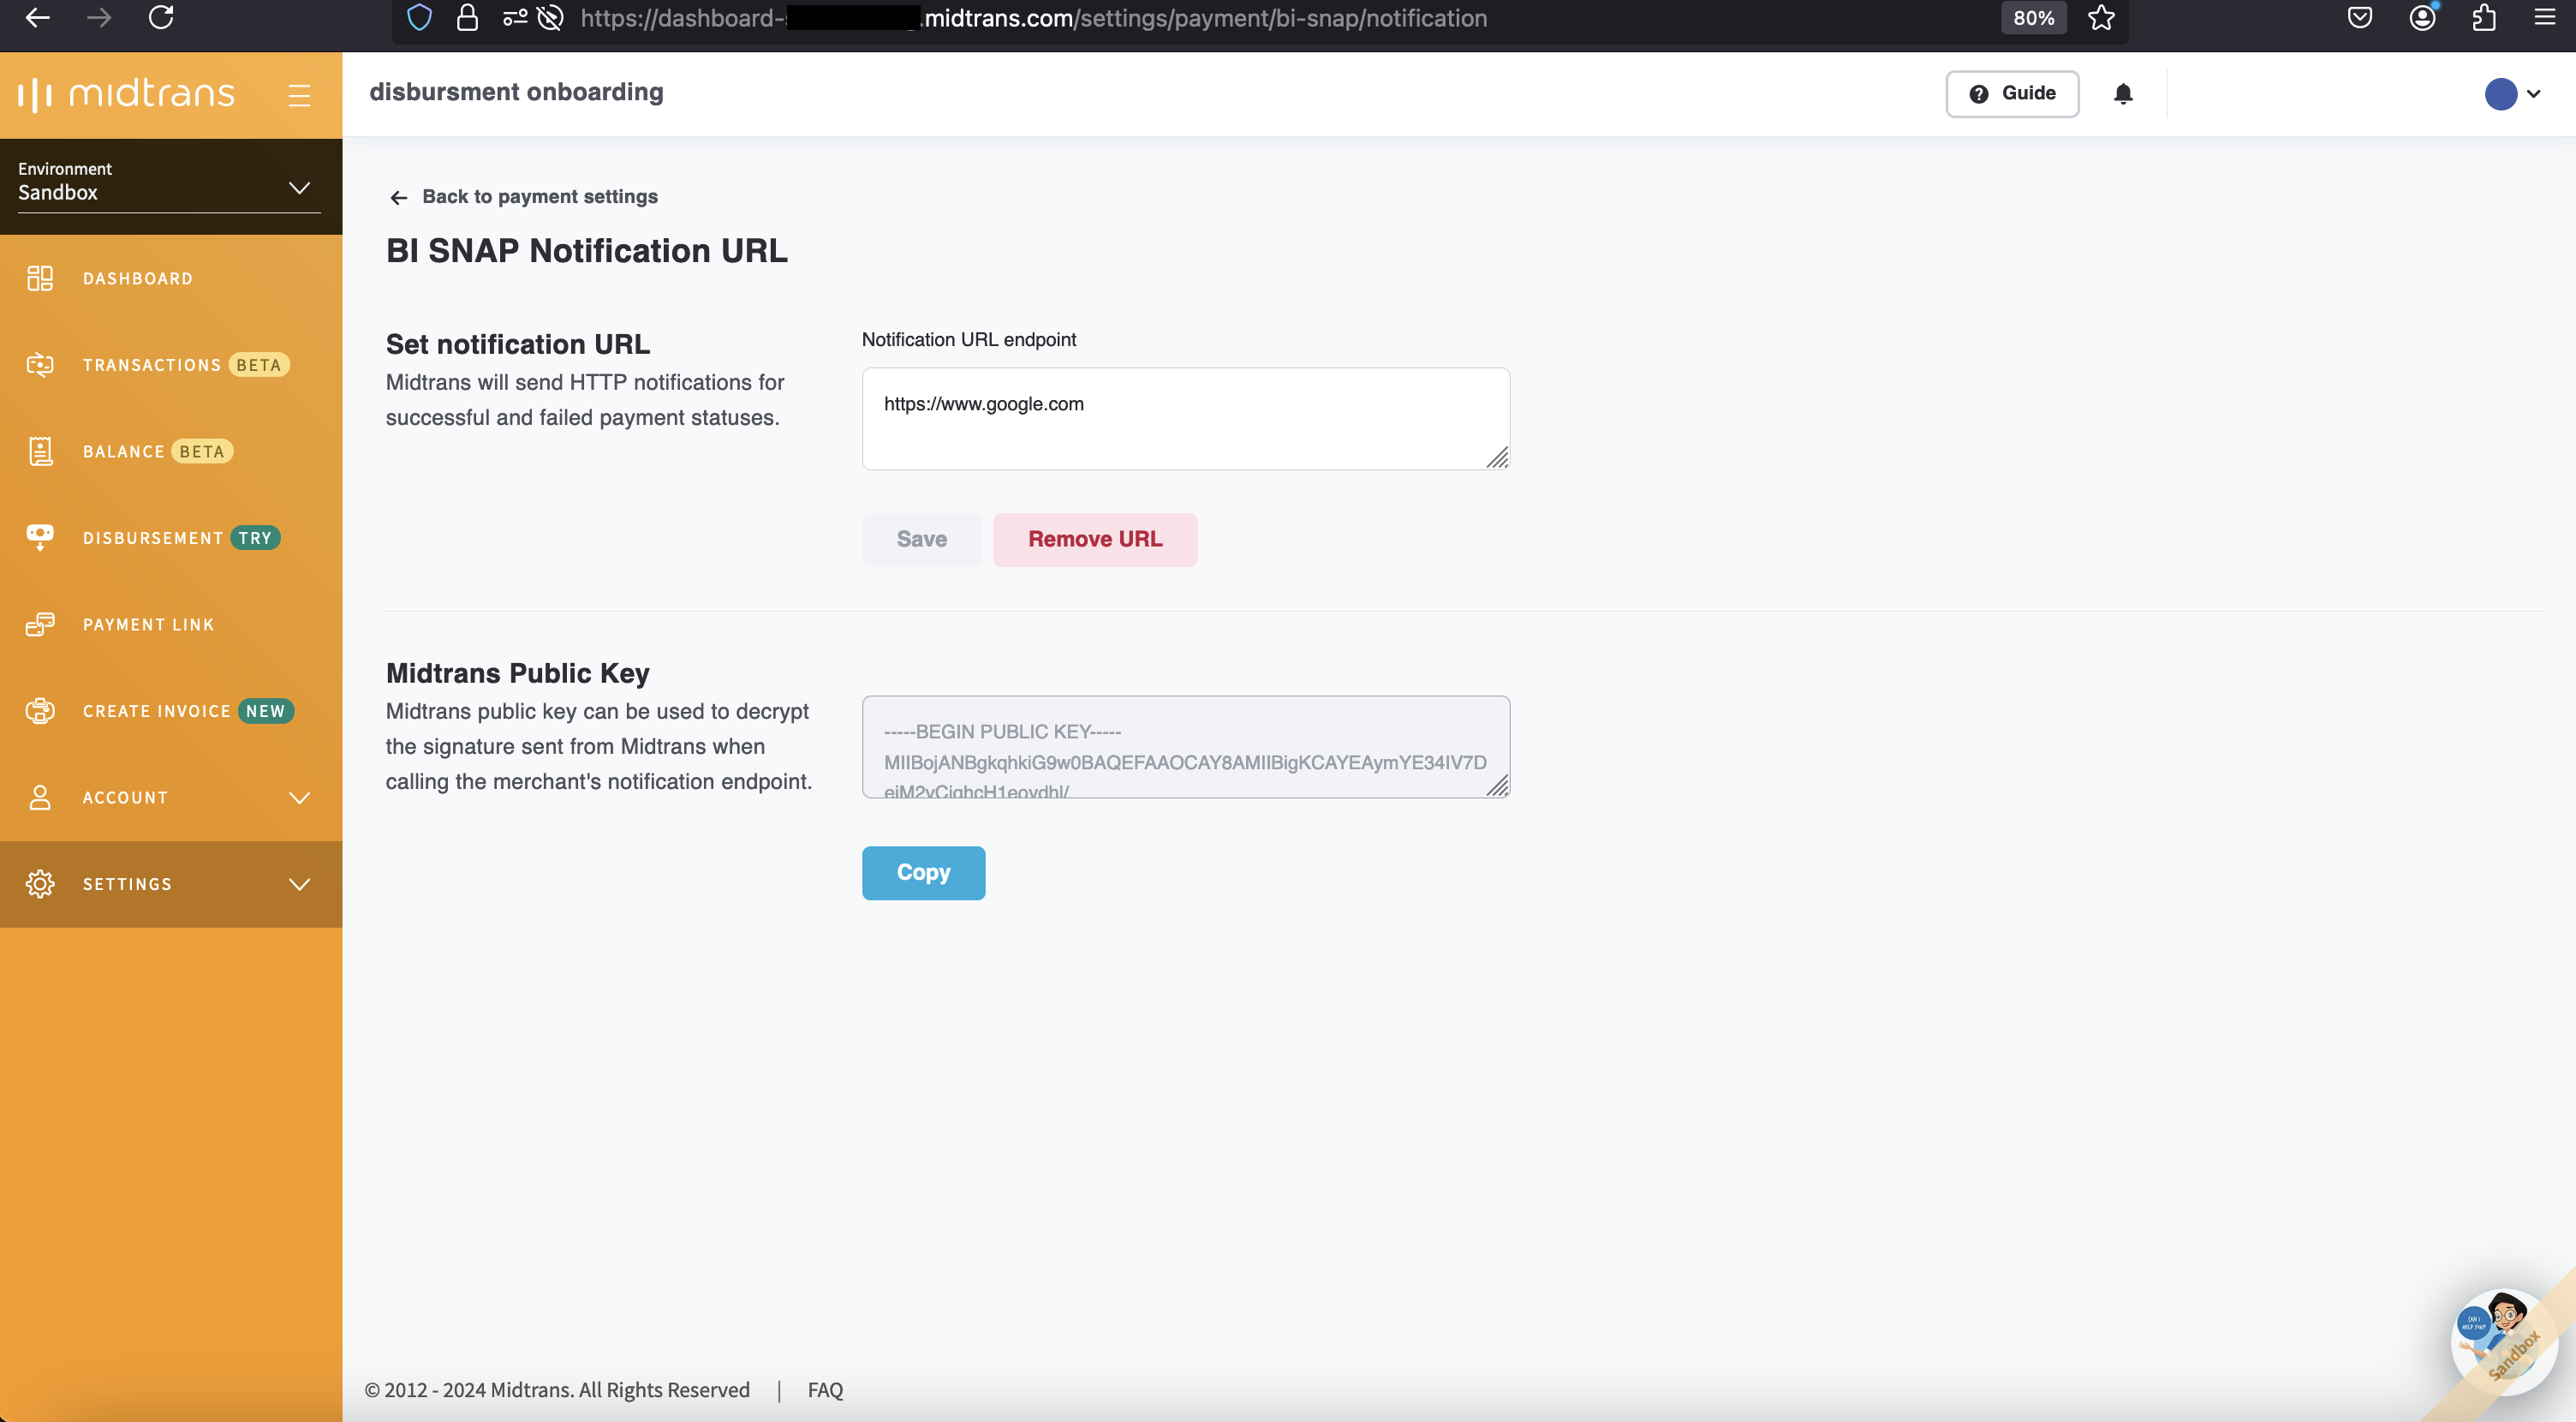The height and width of the screenshot is (1422, 2576).
Task: Click the Disbursement sidebar icon
Action: (x=40, y=537)
